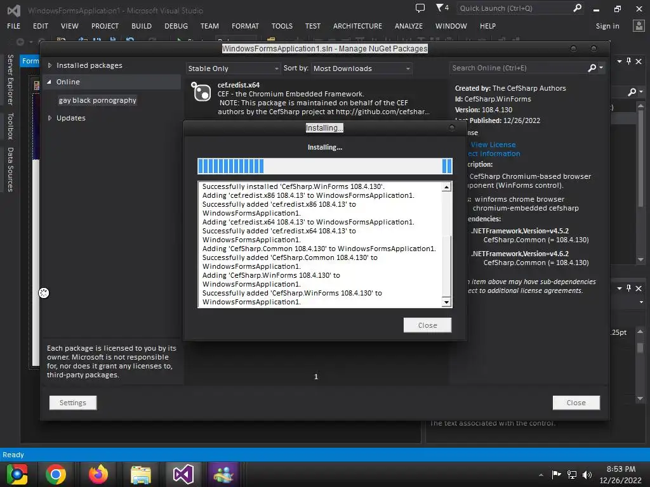Open the Search Online options dropdown arrow
Viewport: 650px width, 487px height.
601,67
